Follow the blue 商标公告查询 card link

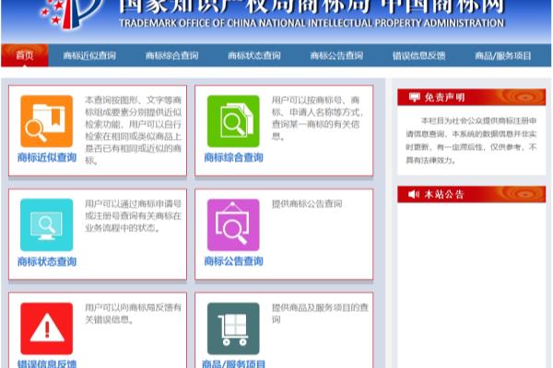[x=233, y=261]
